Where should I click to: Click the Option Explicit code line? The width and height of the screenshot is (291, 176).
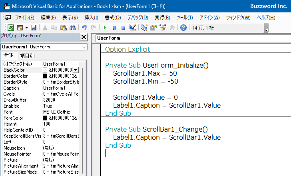[x=128, y=49]
